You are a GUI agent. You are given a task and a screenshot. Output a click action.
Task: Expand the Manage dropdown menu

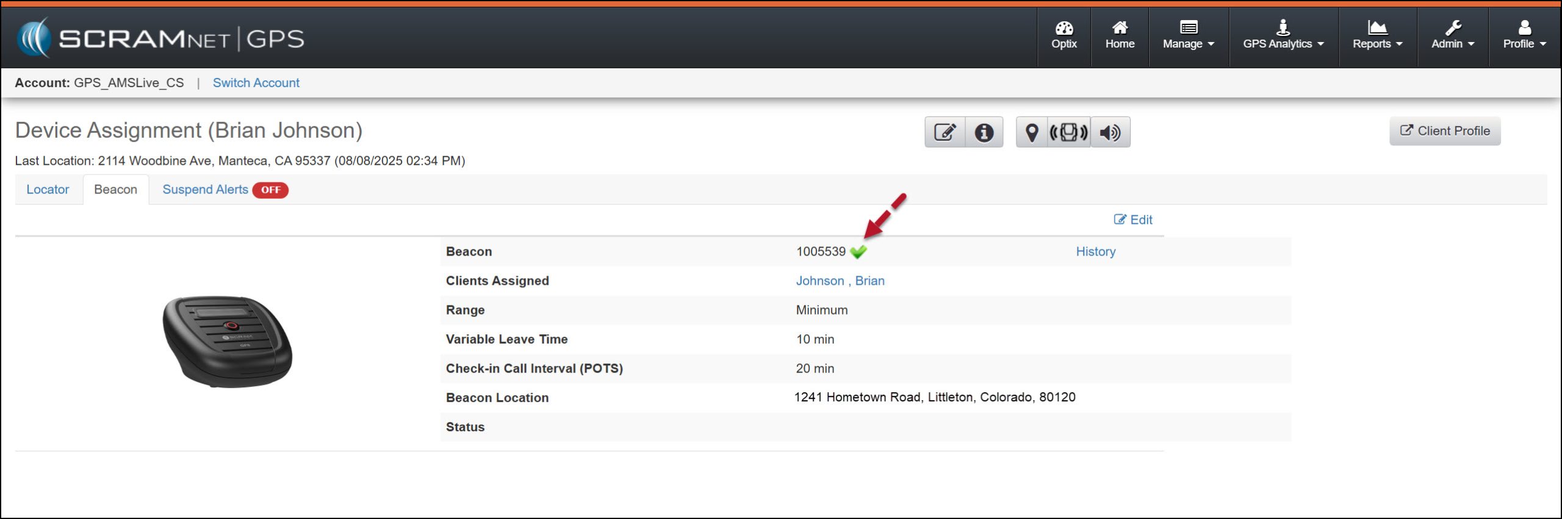(1188, 35)
